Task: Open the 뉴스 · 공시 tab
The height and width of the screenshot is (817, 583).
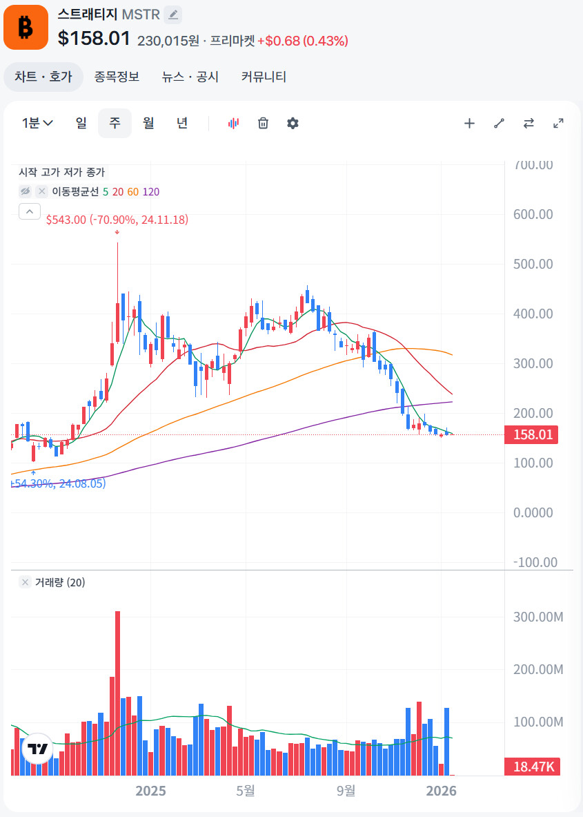Action: 190,77
